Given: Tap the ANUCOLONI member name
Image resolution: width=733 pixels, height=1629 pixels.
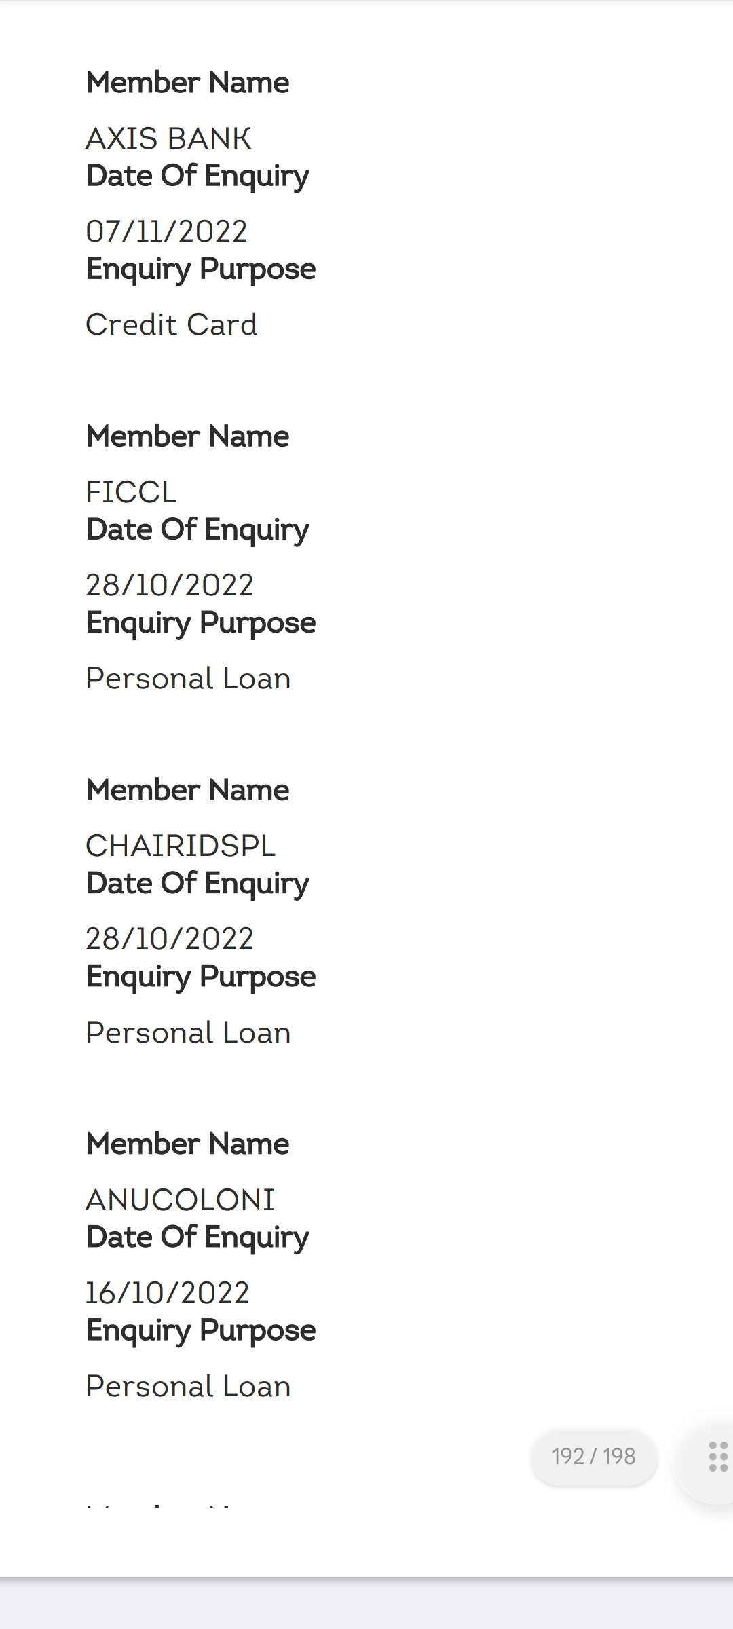Looking at the screenshot, I should click(180, 1200).
